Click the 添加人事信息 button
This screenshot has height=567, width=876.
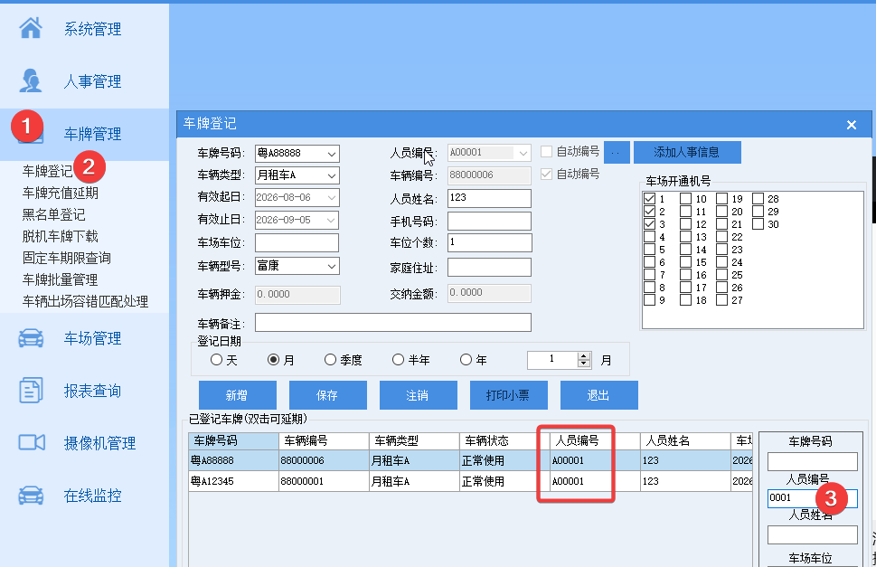click(x=687, y=152)
